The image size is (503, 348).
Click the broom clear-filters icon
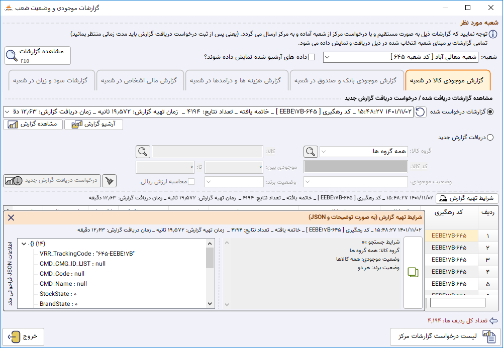(x=109, y=181)
